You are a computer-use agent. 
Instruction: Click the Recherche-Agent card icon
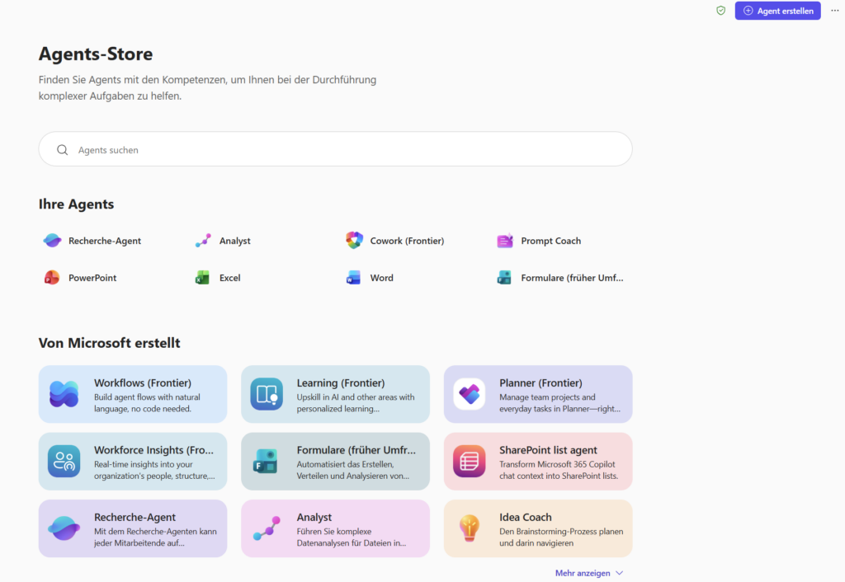coord(64,528)
